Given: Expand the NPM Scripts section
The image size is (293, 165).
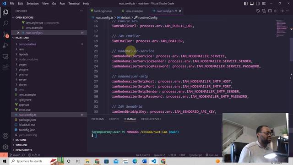Looking at the screenshot, I should coord(24,150).
